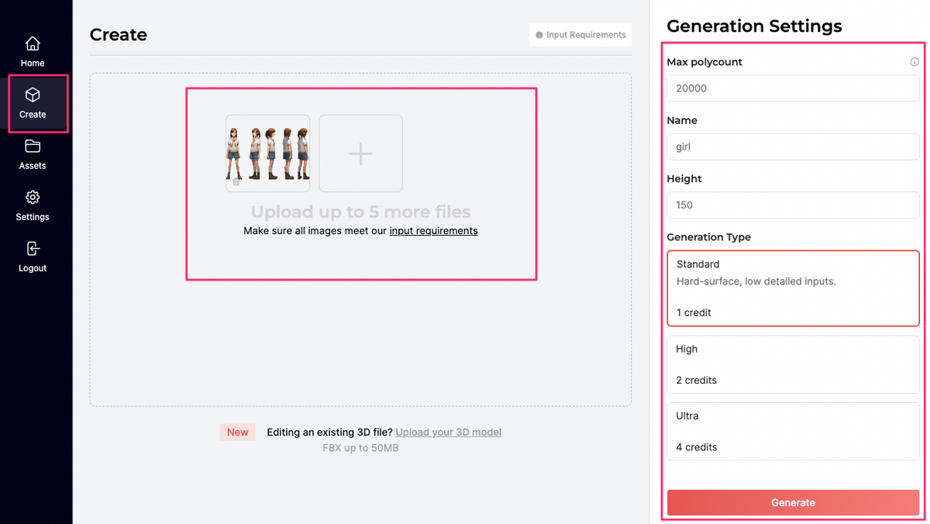Viewport: 930px width, 524px height.
Task: Click the New badge label
Action: [x=238, y=432]
